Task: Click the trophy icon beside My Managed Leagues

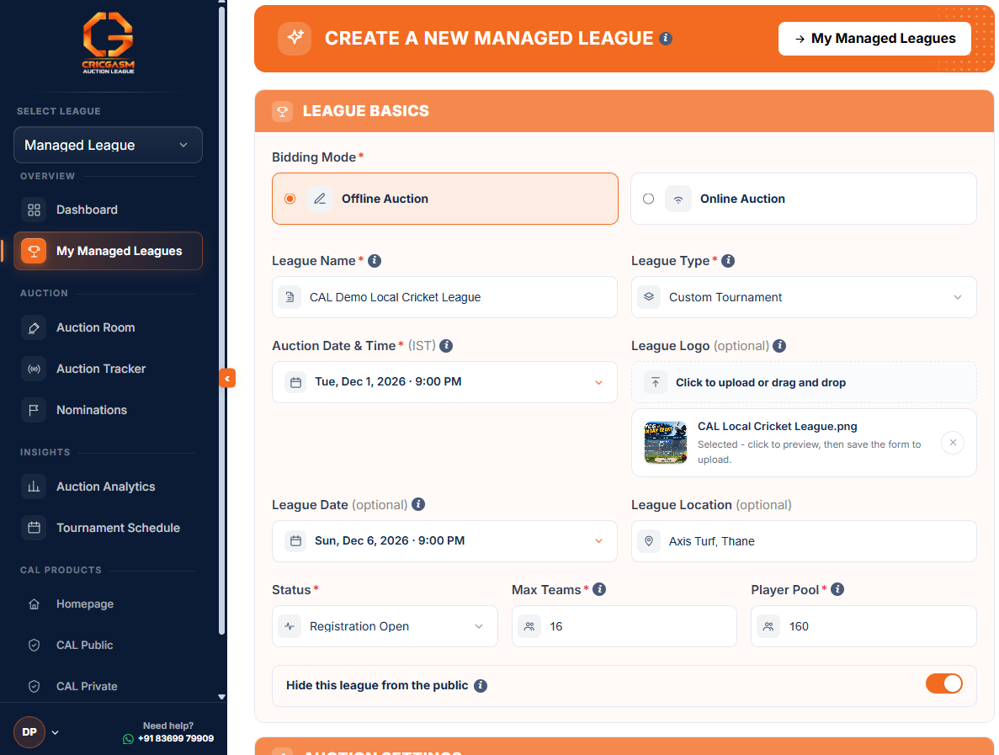Action: pos(34,251)
